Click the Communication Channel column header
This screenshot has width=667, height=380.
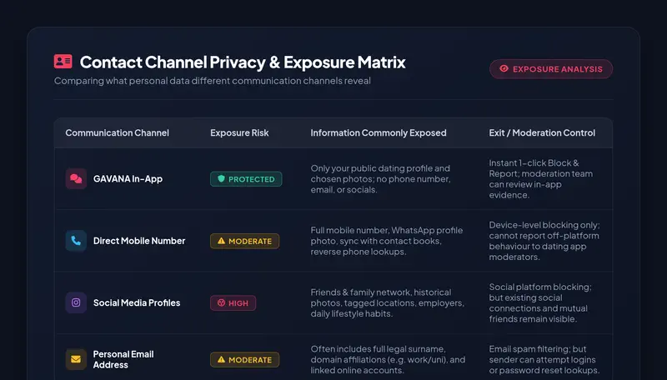117,132
